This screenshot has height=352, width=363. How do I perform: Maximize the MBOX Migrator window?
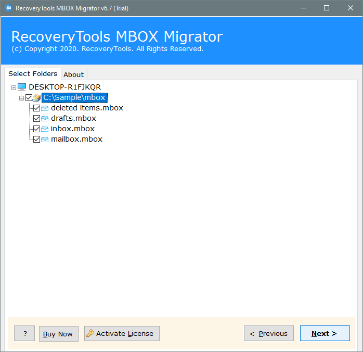click(327, 8)
